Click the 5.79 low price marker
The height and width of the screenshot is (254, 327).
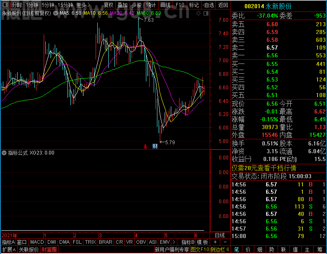(x=170, y=143)
